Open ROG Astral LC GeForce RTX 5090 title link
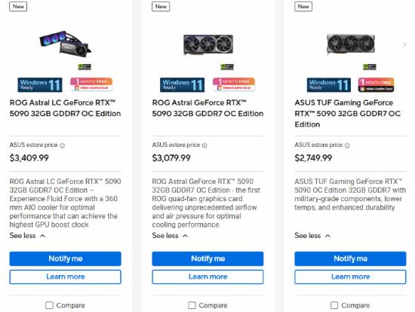This screenshot has height=312, width=415. 65,108
